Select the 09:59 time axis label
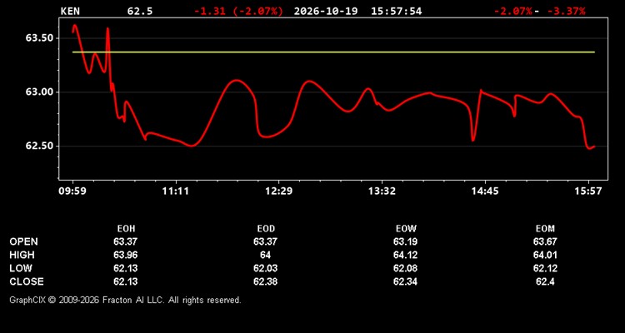The height and width of the screenshot is (333, 625). pyautogui.click(x=72, y=191)
